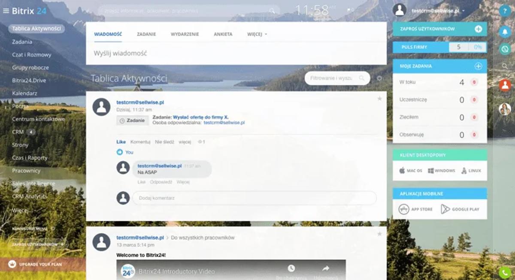Screen dimensions: 515x280
Task: Click watch-later clock on Bitrix24 video
Action: (x=291, y=269)
